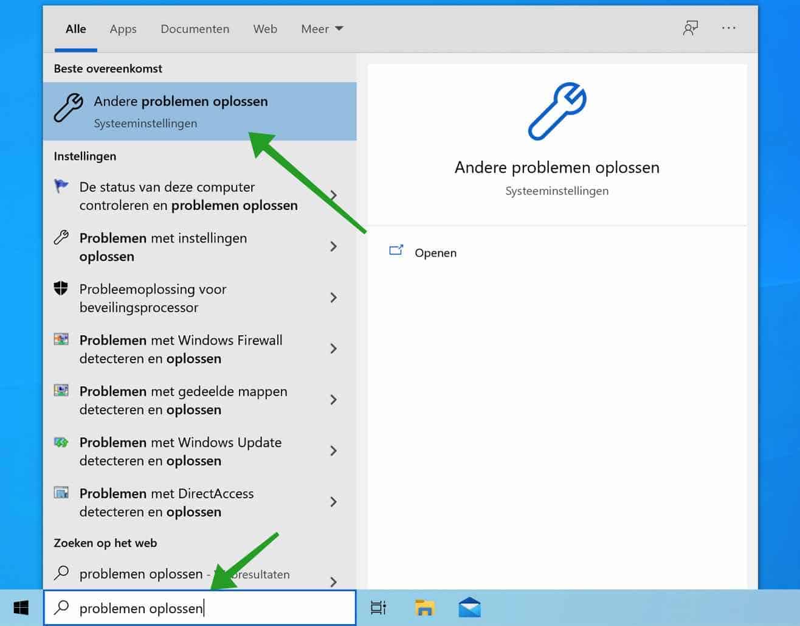The height and width of the screenshot is (626, 800).
Task: Click the wrench icon of the best match
Action: coord(68,108)
